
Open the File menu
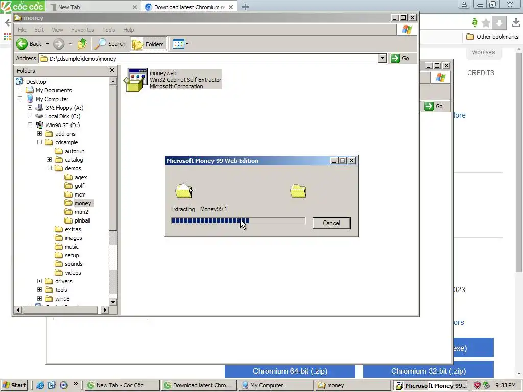click(x=22, y=30)
